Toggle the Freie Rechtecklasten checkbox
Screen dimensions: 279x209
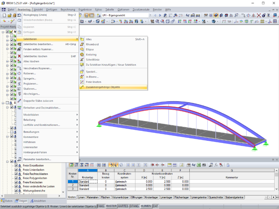pos(16,174)
